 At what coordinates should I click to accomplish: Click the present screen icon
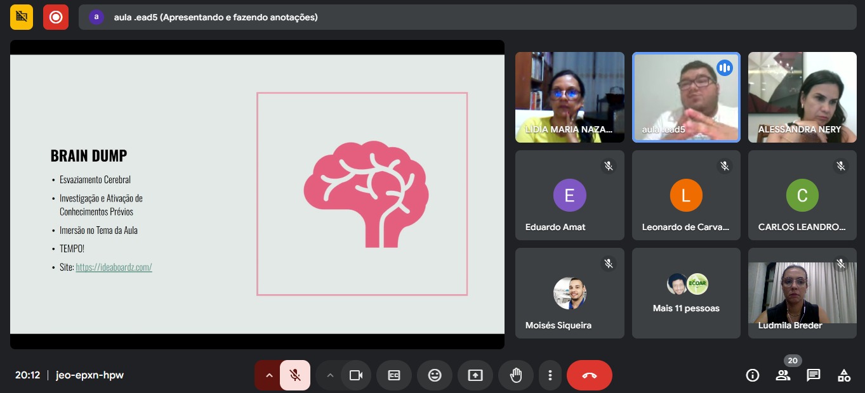click(x=475, y=375)
